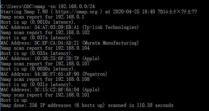Click the scan report for 192.168.0.108
209x111 pixels.
pyautogui.click(x=45, y=79)
